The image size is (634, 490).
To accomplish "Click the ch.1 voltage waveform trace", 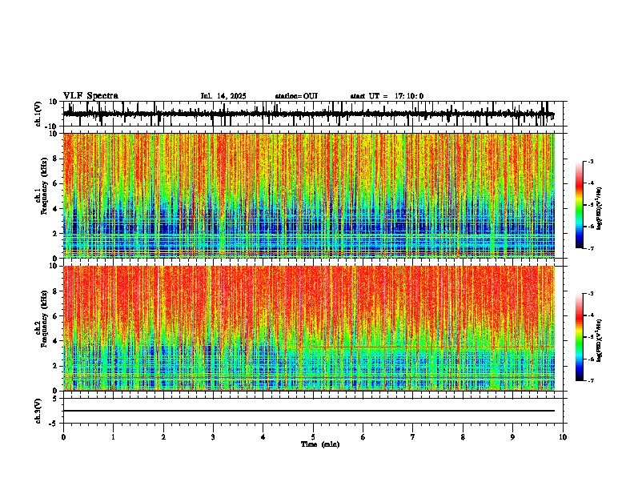I will [308, 114].
